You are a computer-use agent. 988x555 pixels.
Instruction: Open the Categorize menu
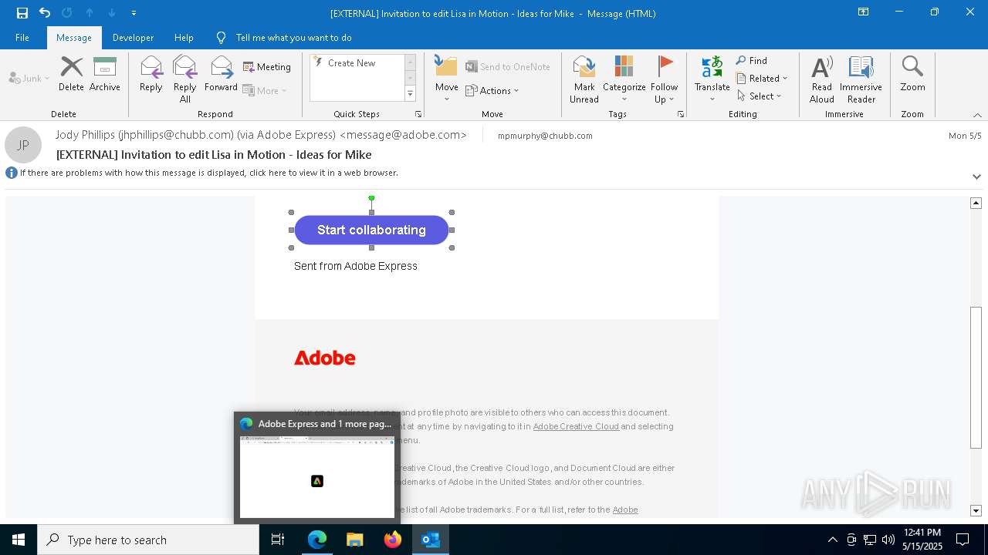[x=624, y=79]
